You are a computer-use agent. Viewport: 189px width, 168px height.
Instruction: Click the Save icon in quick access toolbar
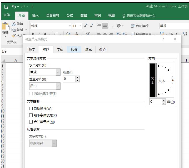pyautogui.click(x=6, y=7)
